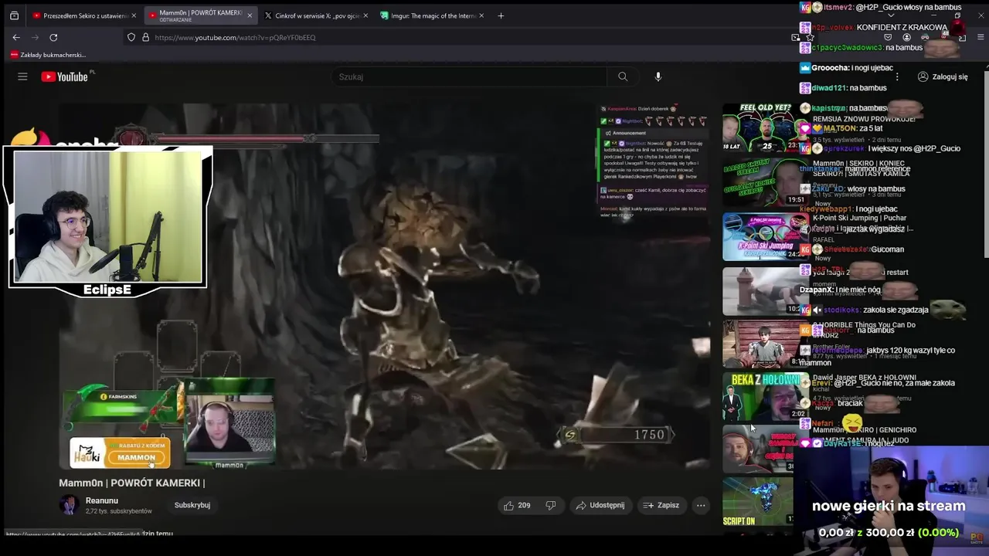This screenshot has width=989, height=556.
Task: Open the Firefox account icon
Action: point(906,37)
